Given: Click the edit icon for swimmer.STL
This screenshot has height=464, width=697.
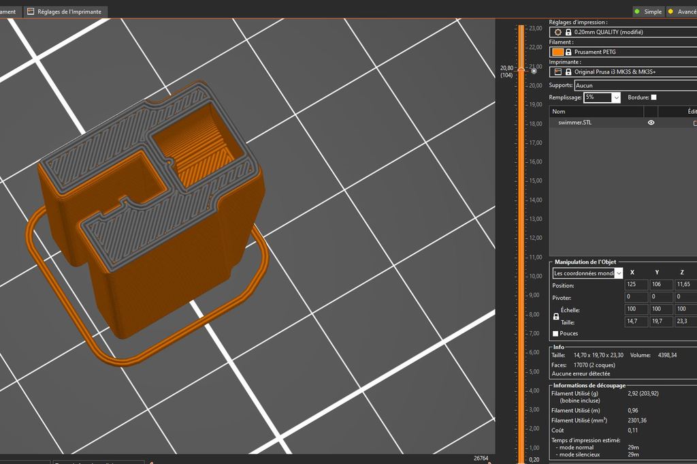Looking at the screenshot, I should [x=694, y=123].
